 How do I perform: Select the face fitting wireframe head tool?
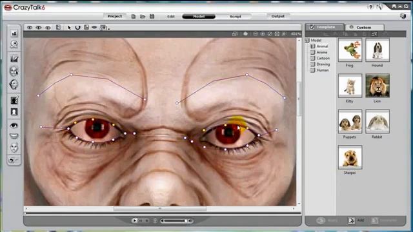pos(14,71)
